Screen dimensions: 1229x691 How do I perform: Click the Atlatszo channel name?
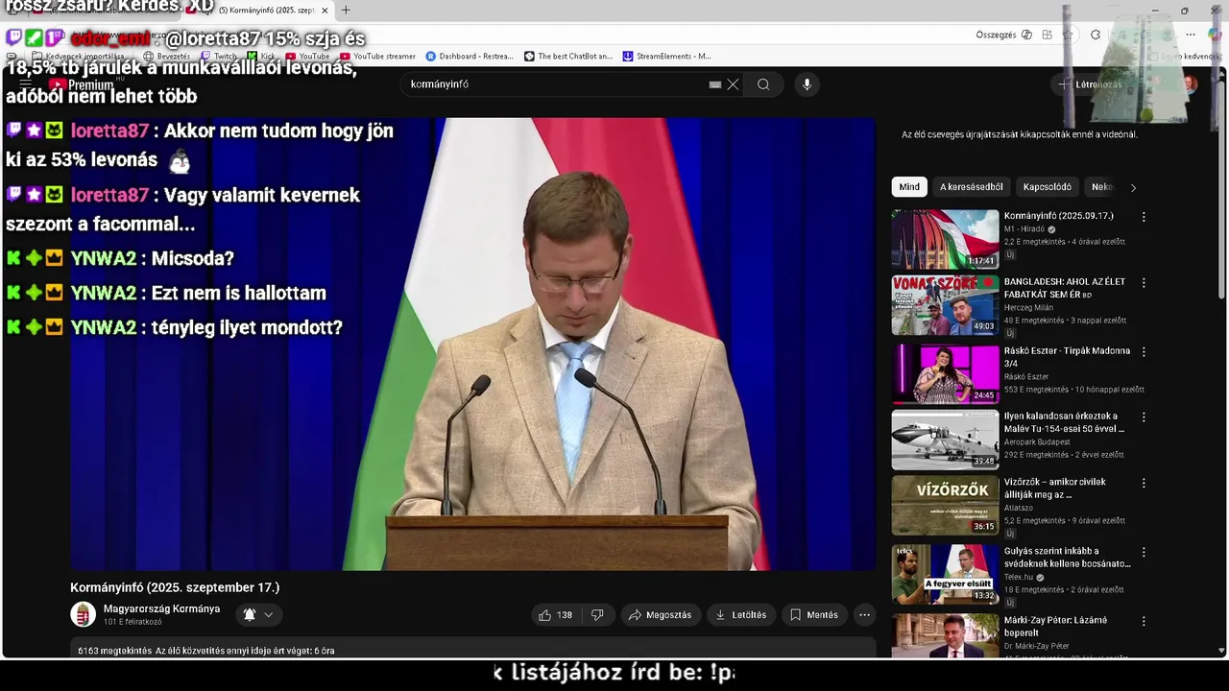tap(1021, 508)
